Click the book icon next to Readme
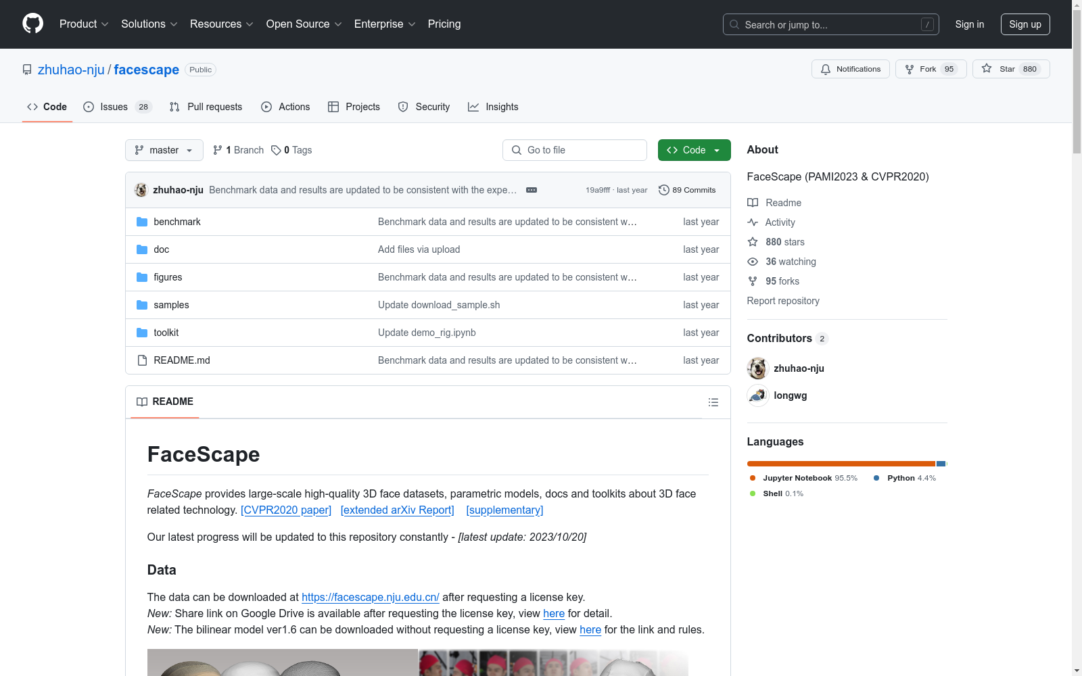This screenshot has height=676, width=1082. click(x=753, y=203)
